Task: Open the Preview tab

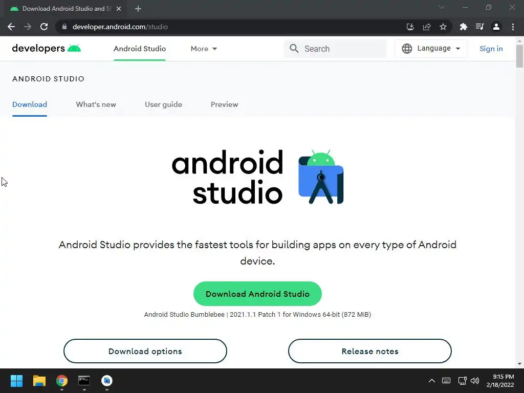Action: (x=224, y=104)
